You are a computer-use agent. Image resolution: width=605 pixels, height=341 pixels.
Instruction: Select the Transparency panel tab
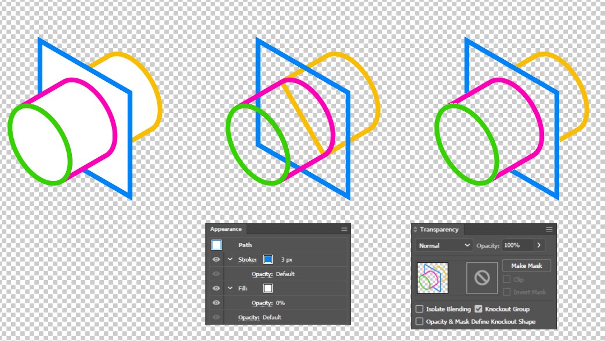439,230
